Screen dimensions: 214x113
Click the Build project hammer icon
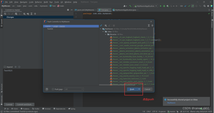pos(130,6)
